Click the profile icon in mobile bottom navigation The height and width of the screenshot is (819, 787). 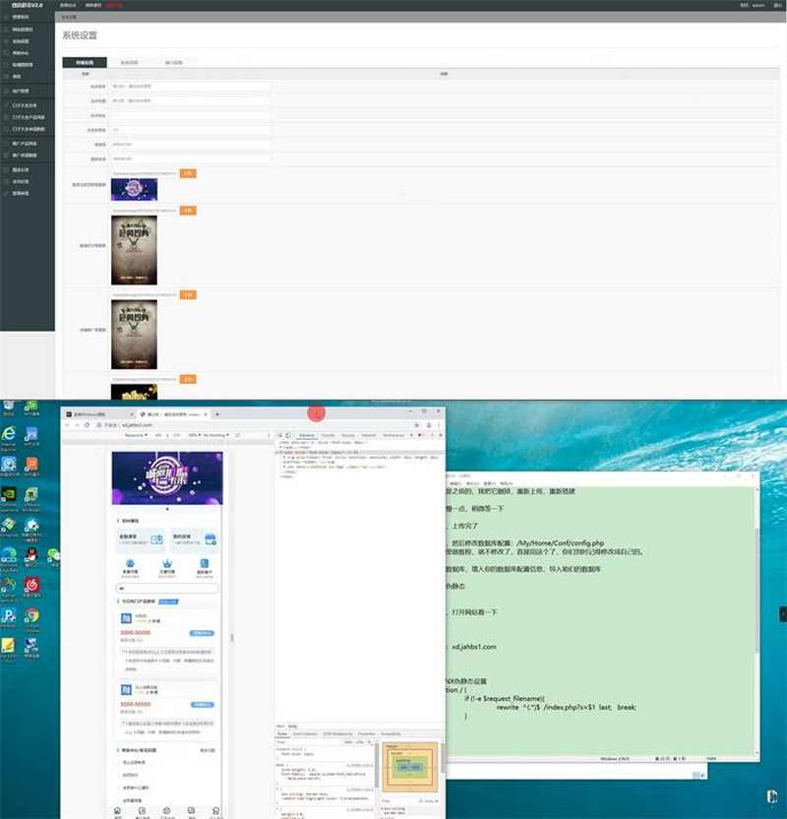(215, 812)
